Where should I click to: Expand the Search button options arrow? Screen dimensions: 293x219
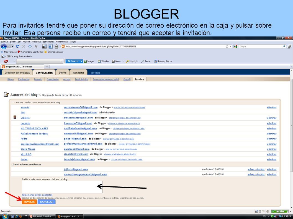tap(81, 61)
